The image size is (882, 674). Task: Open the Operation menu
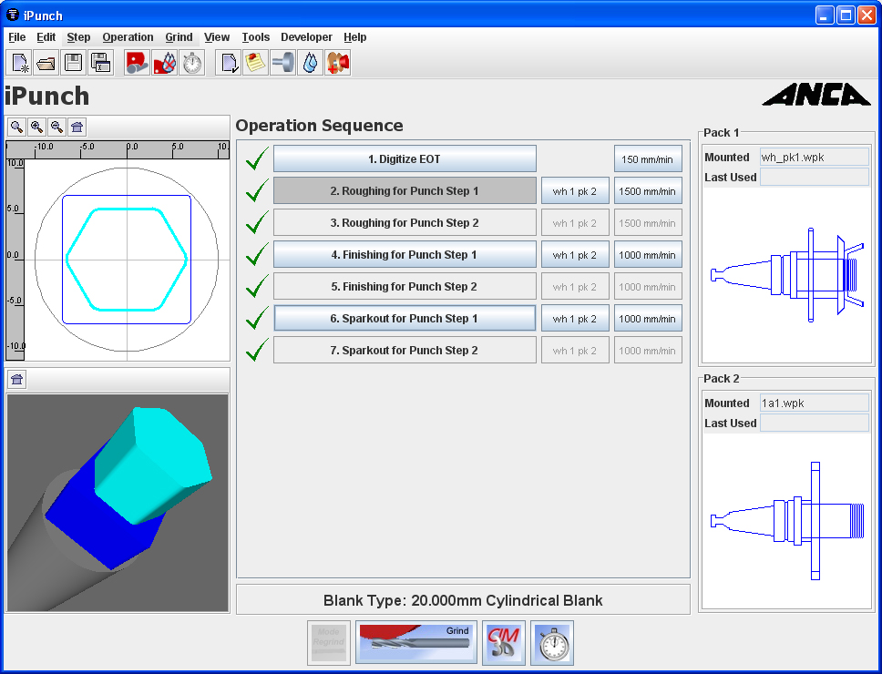pos(128,37)
